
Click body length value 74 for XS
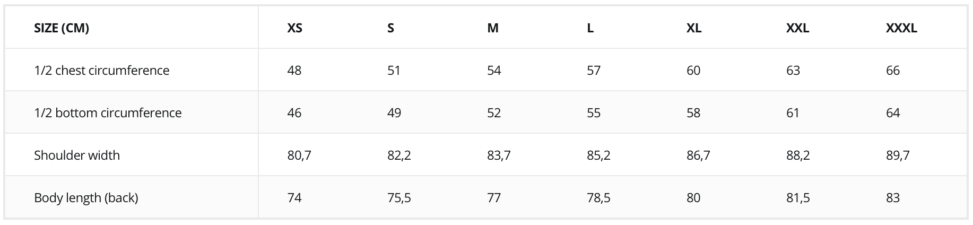294,197
